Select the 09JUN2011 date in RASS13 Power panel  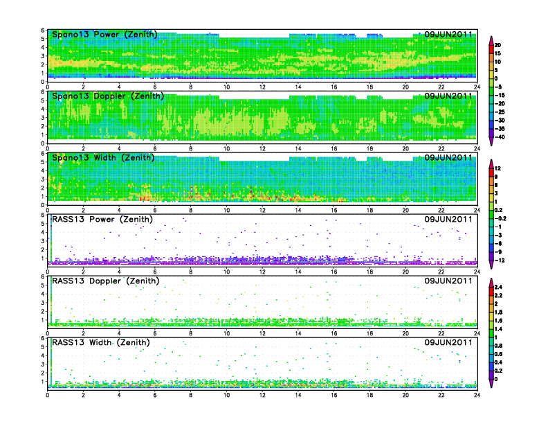pyautogui.click(x=448, y=220)
